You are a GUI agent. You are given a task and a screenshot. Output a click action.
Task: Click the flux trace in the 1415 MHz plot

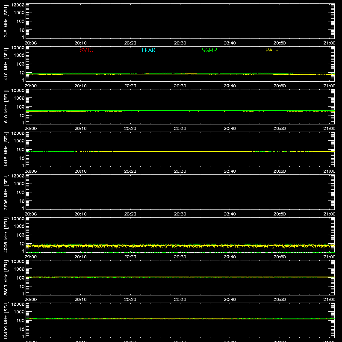coord(180,151)
